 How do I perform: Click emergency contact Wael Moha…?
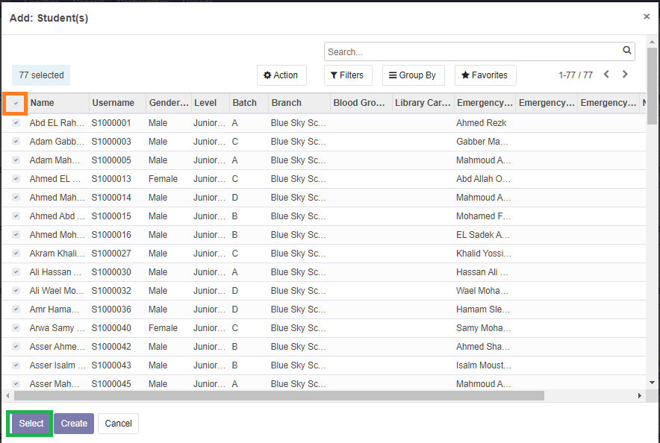[x=482, y=291]
